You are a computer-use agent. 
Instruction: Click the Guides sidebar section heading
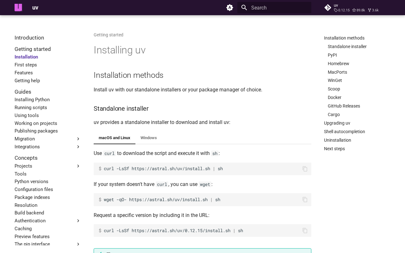pos(23,92)
